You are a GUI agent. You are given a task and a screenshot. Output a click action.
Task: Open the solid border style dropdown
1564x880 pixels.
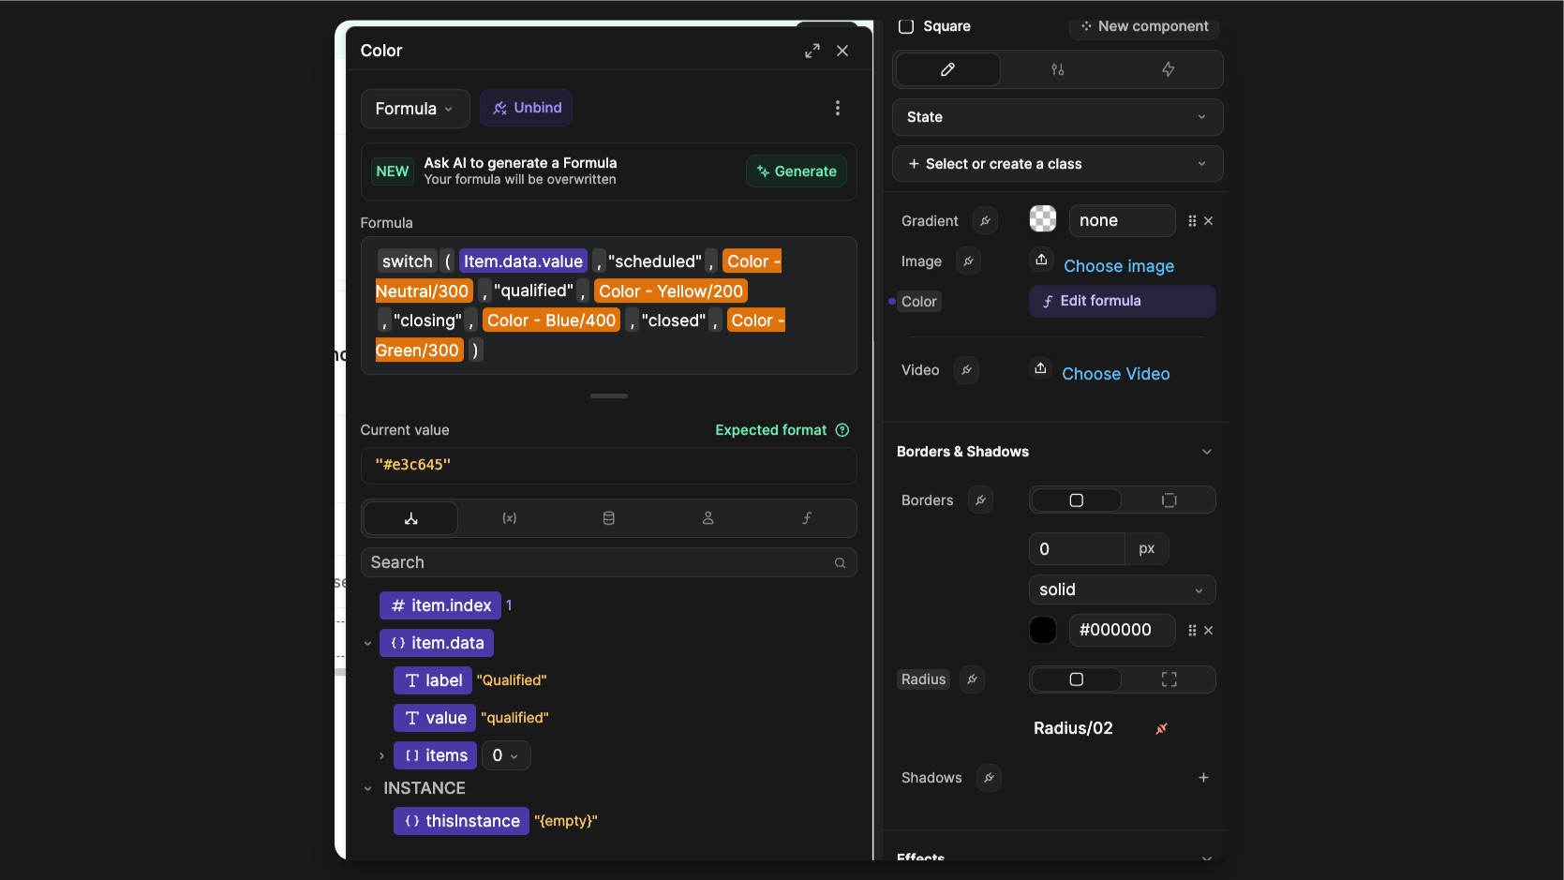coord(1121,589)
